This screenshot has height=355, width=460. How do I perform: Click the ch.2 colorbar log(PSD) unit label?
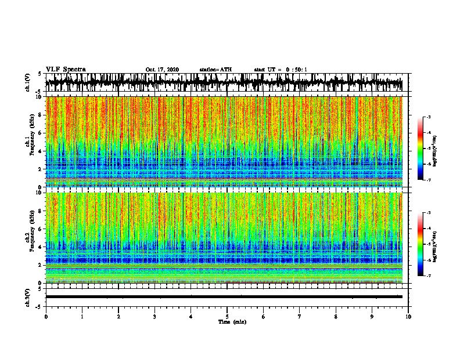click(x=435, y=247)
